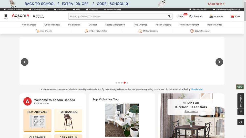Click the icon below the Discovery tab

pyautogui.click(x=241, y=112)
